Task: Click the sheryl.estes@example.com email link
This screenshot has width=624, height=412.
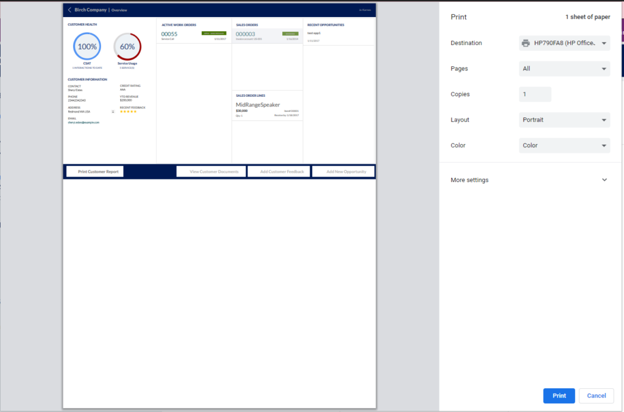Action: [82, 122]
